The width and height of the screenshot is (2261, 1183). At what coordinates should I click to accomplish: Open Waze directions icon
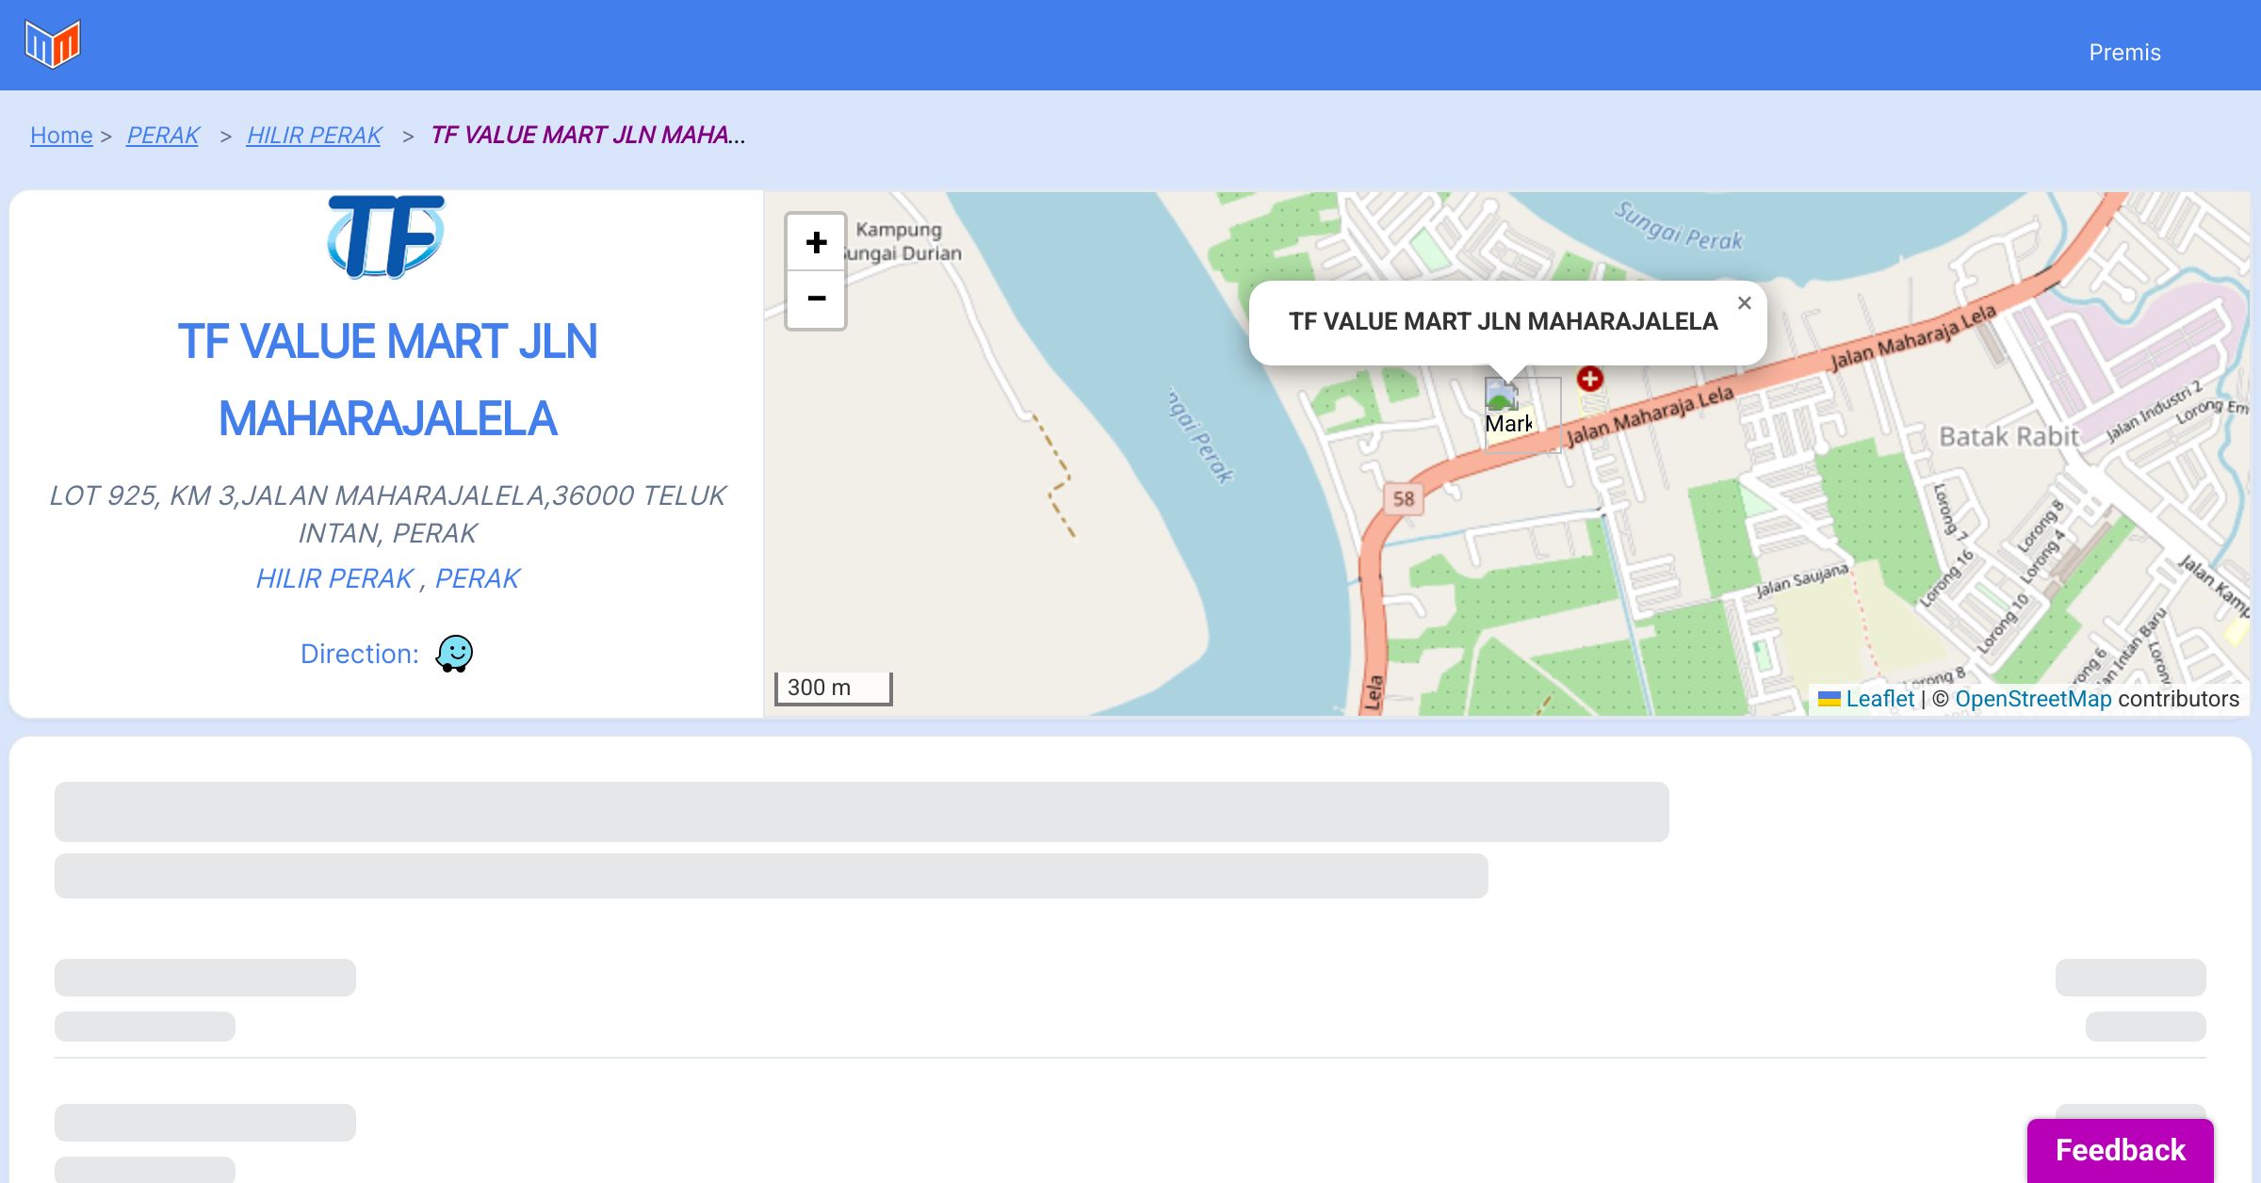454,653
